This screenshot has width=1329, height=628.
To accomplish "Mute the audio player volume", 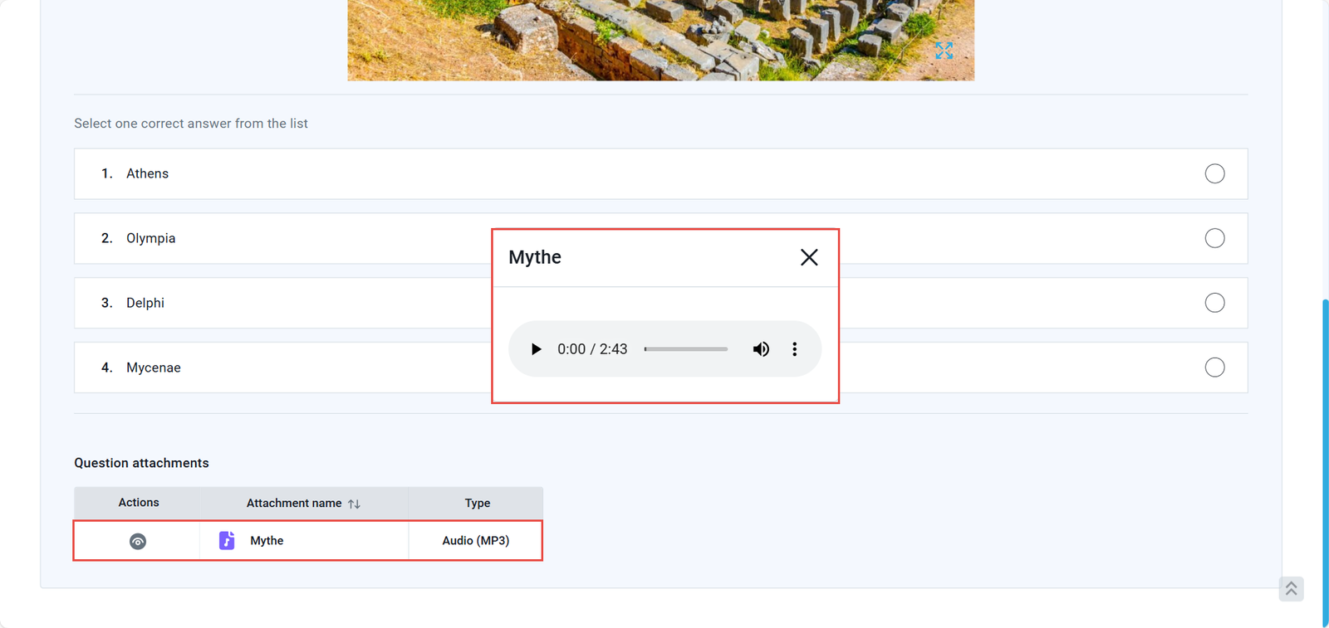I will click(761, 349).
